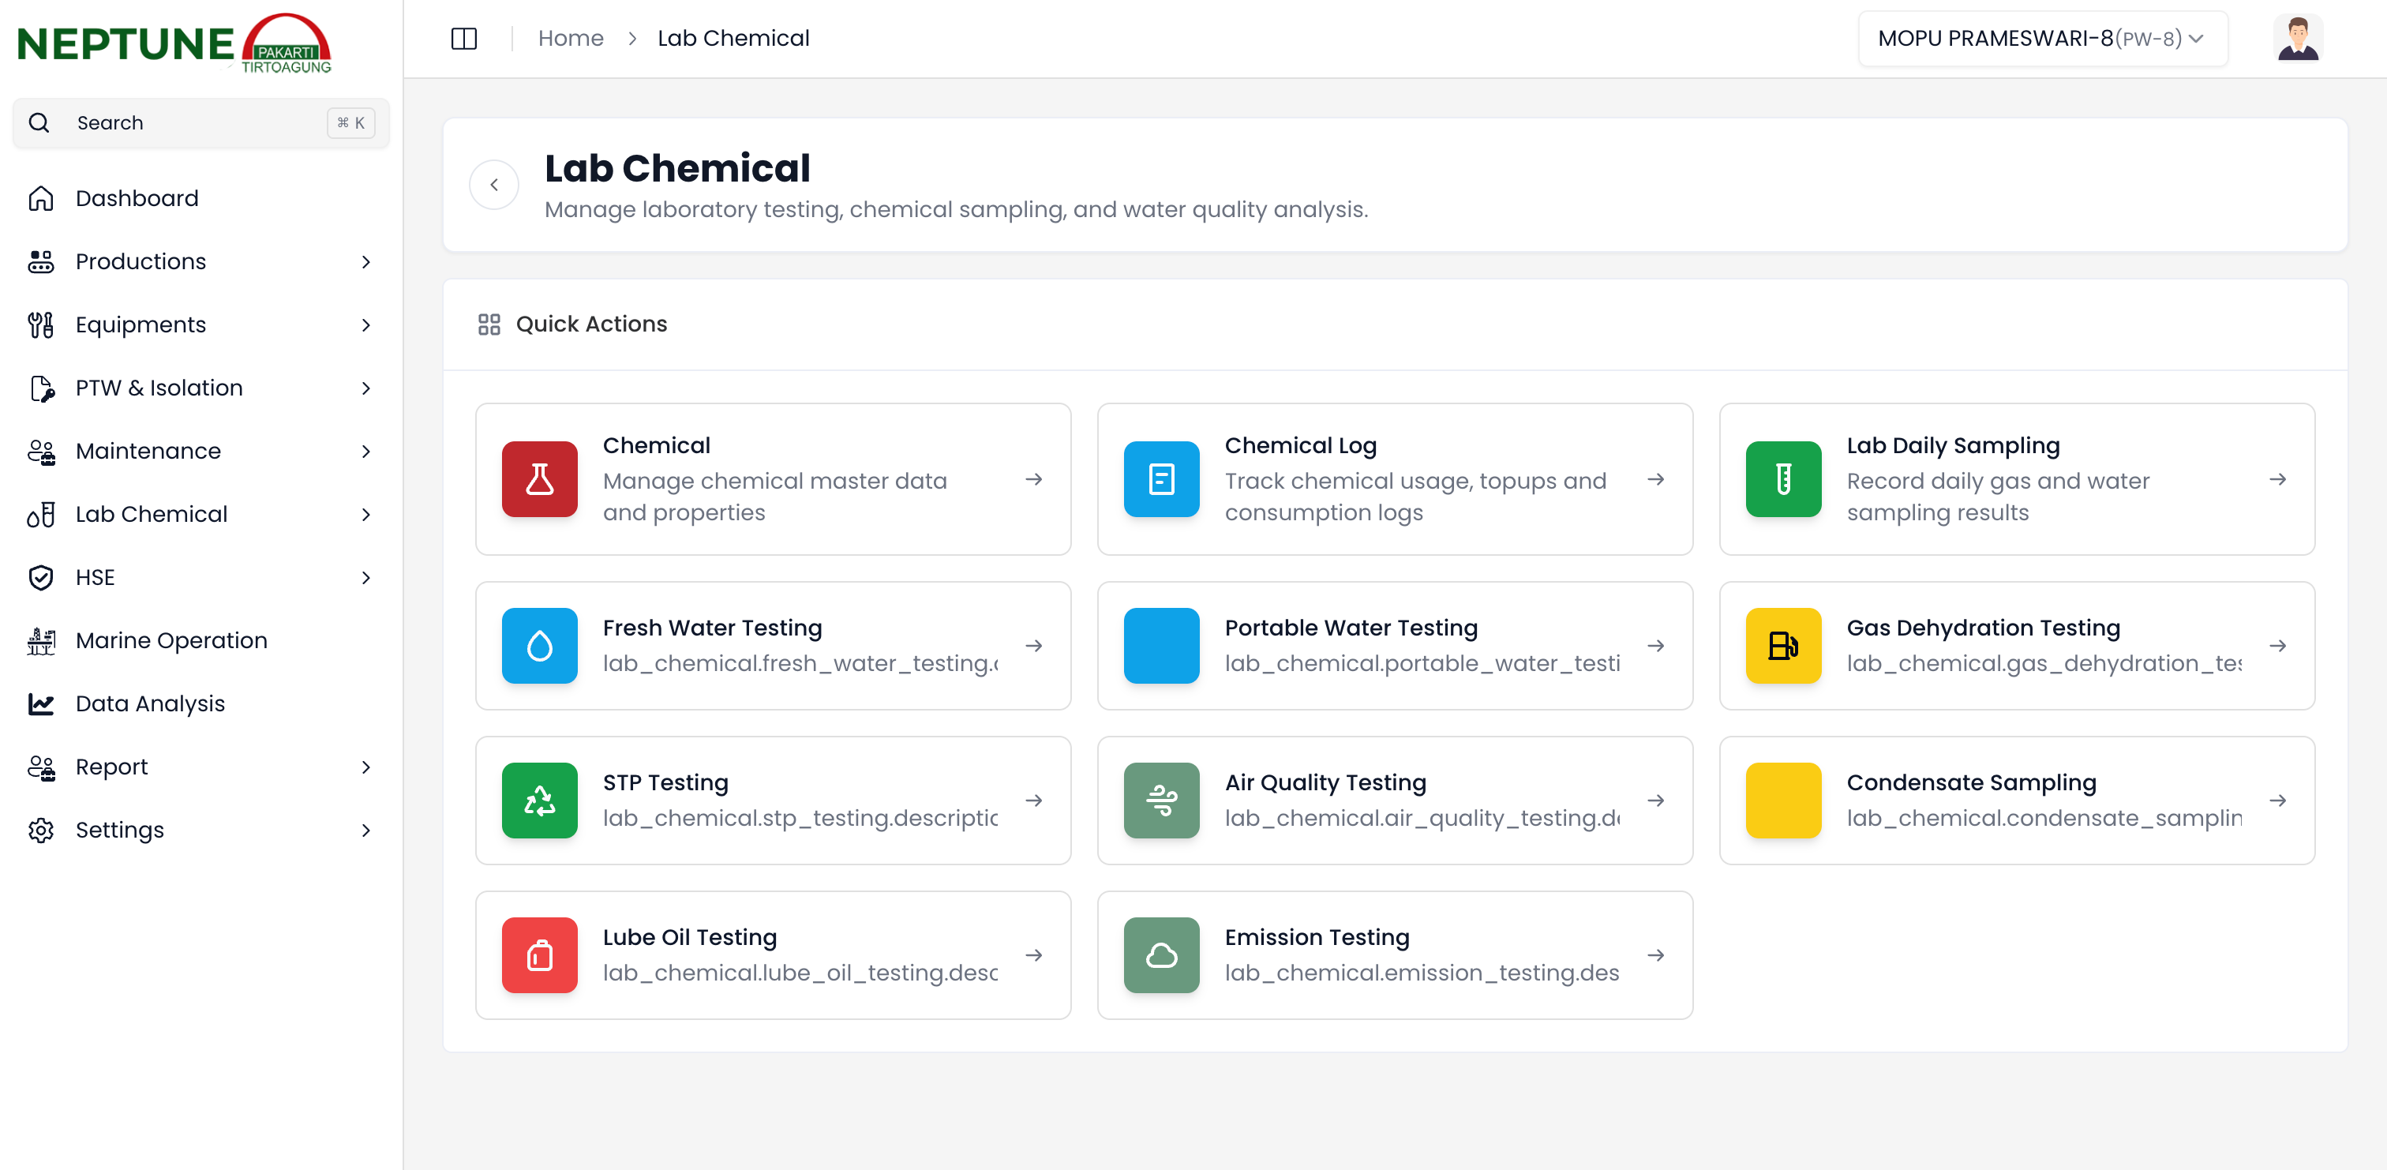Click the green Lab Daily Sampling test-tube icon
The height and width of the screenshot is (1170, 2387).
pyautogui.click(x=1783, y=479)
